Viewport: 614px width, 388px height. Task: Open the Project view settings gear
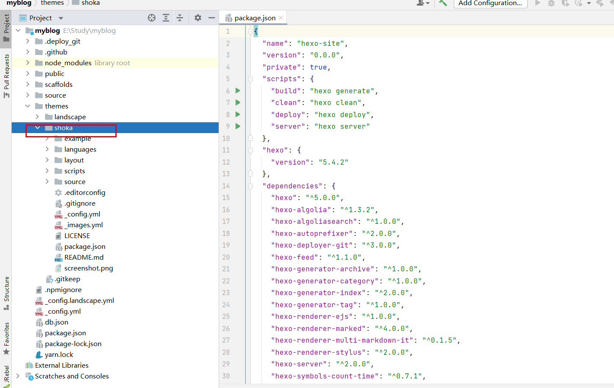[197, 18]
